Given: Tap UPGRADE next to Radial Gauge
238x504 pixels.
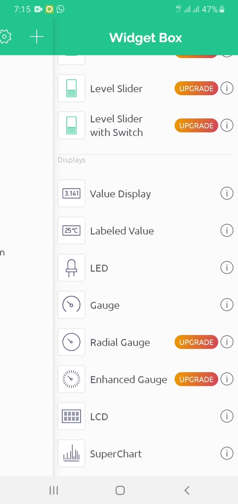Looking at the screenshot, I should click(x=196, y=342).
